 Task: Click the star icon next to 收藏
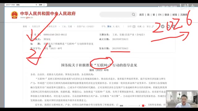coord(144,27)
